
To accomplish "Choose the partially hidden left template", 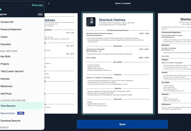I will tap(61, 63).
